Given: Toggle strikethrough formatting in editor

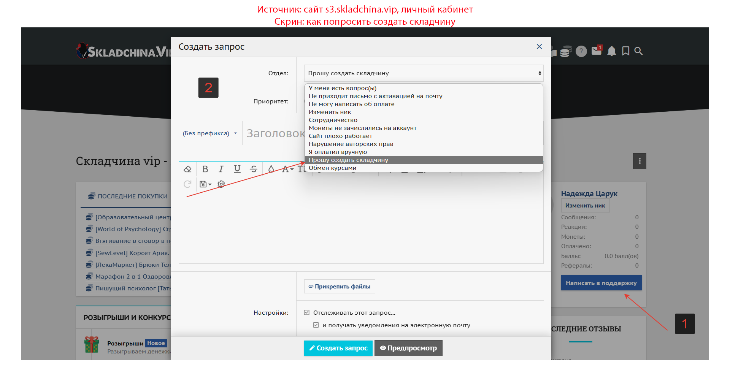Looking at the screenshot, I should [254, 169].
